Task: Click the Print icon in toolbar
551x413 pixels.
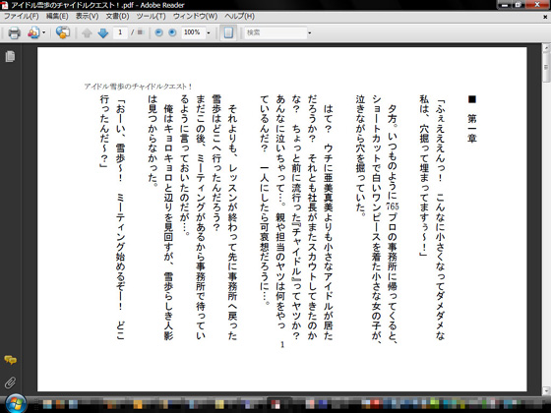Action: click(x=15, y=33)
